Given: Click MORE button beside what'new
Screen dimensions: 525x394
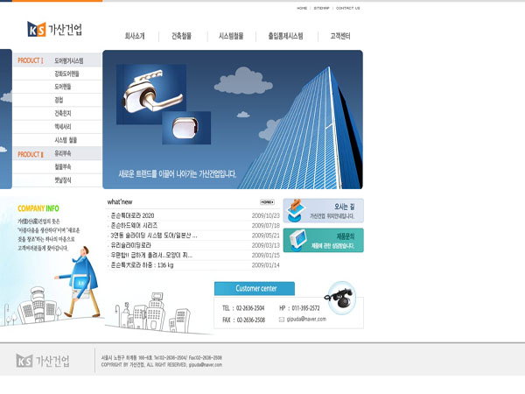Looking at the screenshot, I should pos(267,201).
